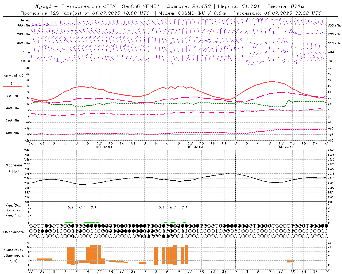
Task: Click the (км) convective height unit label
Action: (x=14, y=261)
